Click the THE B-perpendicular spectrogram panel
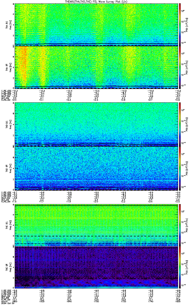The width and height of the screenshot is (190, 305). [96, 225]
